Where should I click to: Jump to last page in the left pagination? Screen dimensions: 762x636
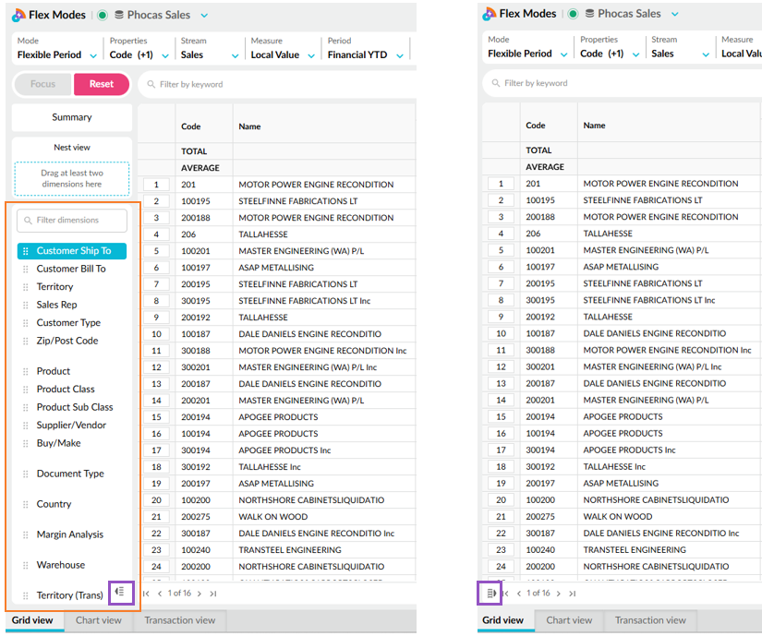[212, 594]
